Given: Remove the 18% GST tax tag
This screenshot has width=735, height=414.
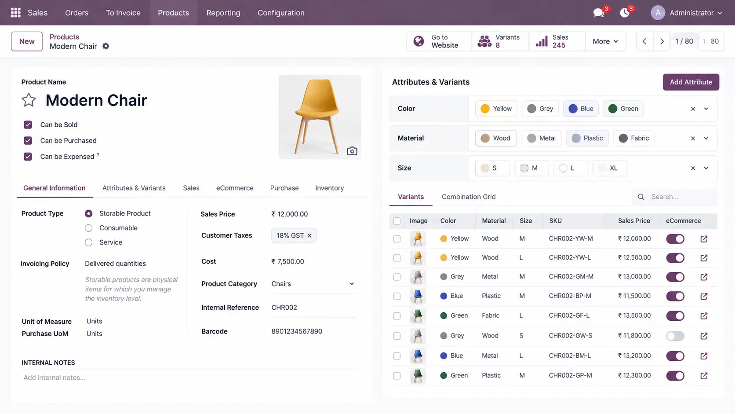Looking at the screenshot, I should click(x=309, y=235).
